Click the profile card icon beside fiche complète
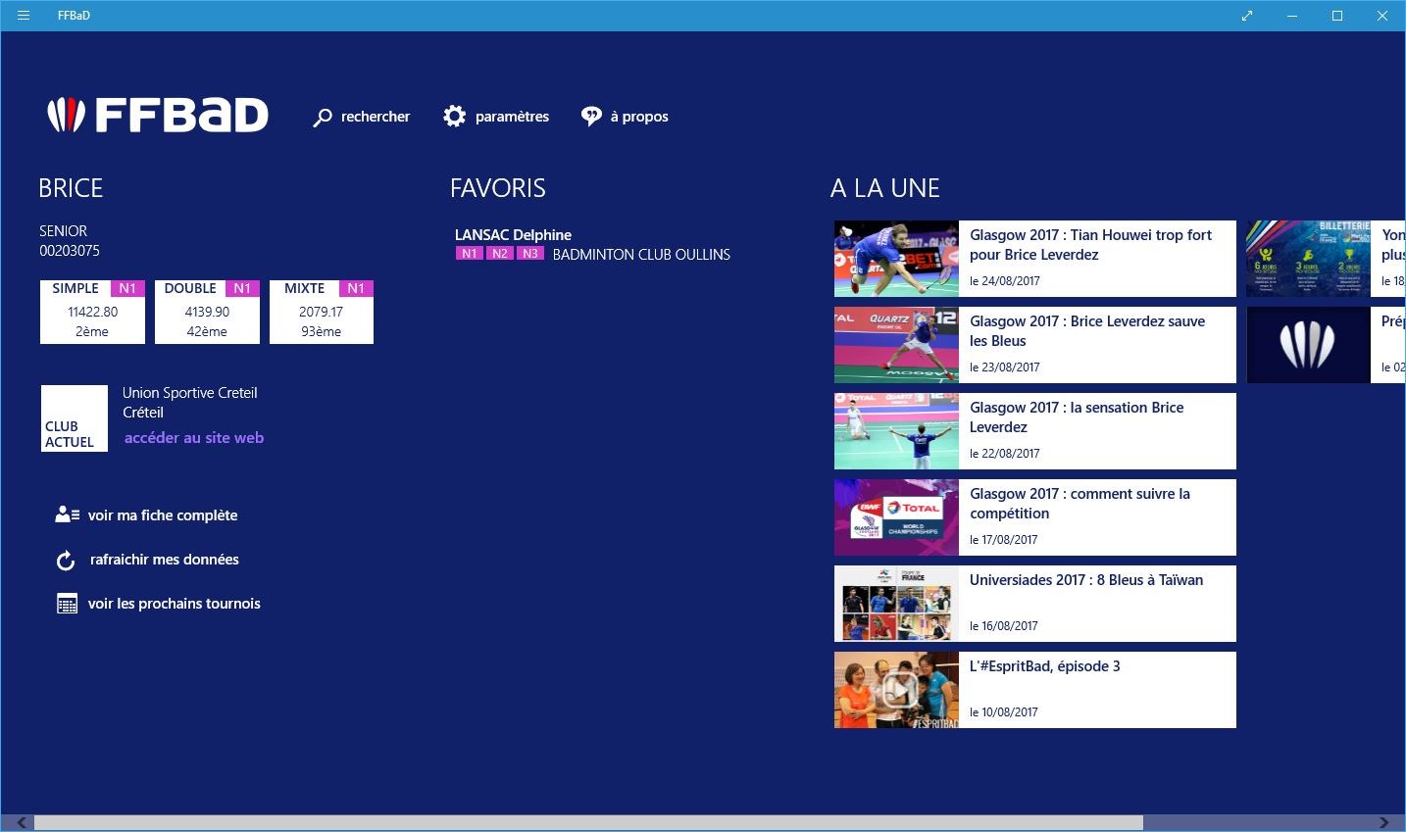1406x832 pixels. 68,514
